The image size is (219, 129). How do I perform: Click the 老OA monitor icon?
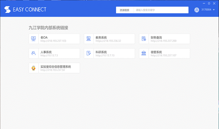click(33, 39)
